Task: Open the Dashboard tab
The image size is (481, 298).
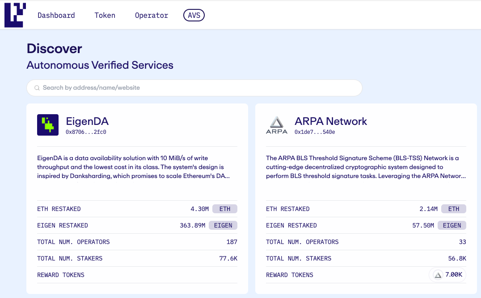Action: 56,15
